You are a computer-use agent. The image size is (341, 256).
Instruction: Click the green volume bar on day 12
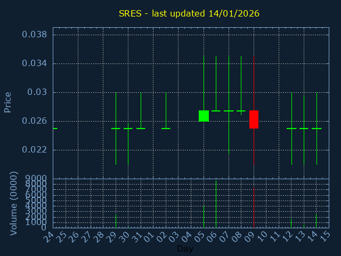point(291,223)
